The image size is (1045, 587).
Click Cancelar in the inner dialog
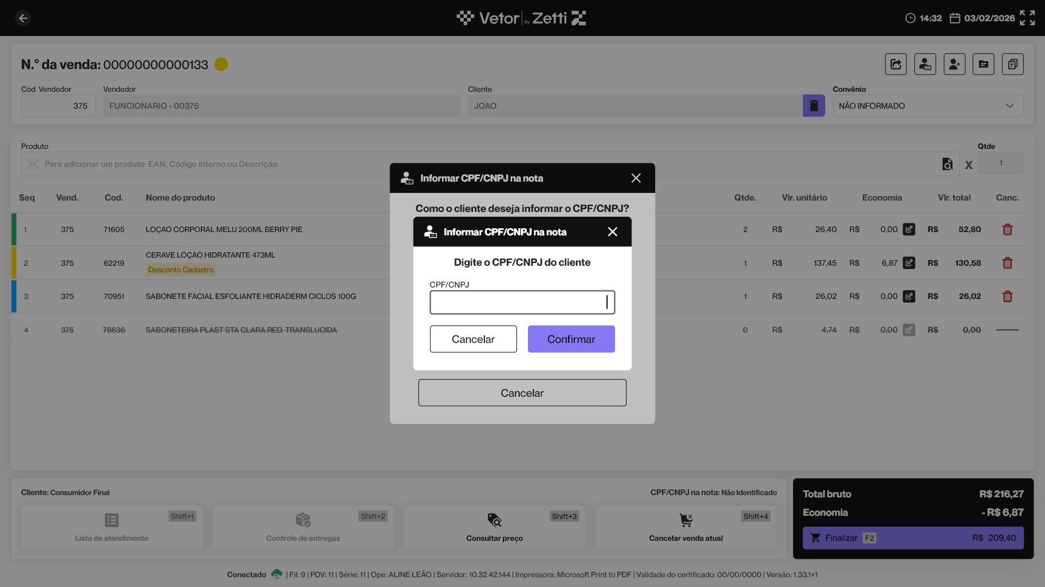coord(473,339)
